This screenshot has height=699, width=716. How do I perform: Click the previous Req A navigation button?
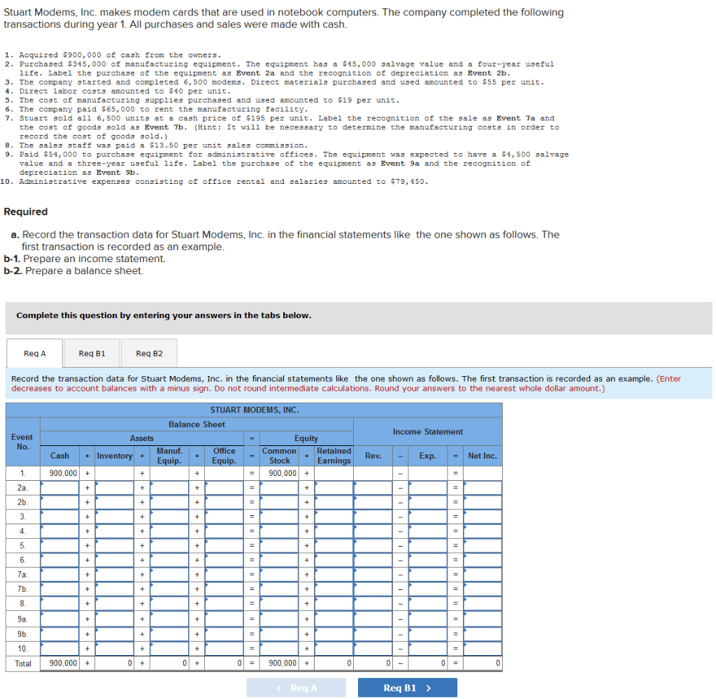coord(296,688)
